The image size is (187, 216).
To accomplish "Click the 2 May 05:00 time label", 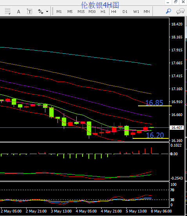I will [11, 211].
